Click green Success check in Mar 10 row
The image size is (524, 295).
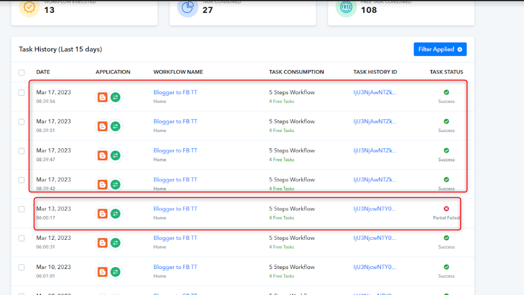coord(447,267)
